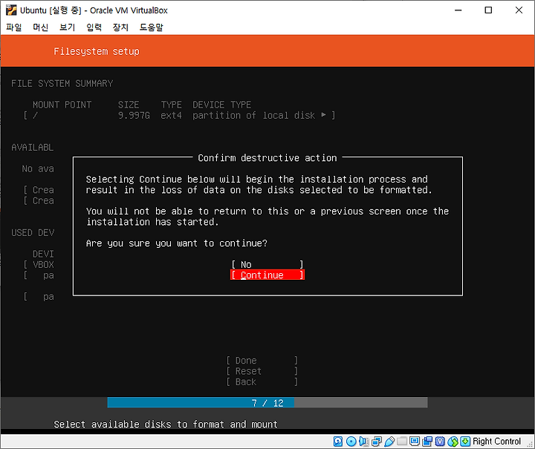Click the Right Control host key label
The height and width of the screenshot is (449, 535).
496,441
